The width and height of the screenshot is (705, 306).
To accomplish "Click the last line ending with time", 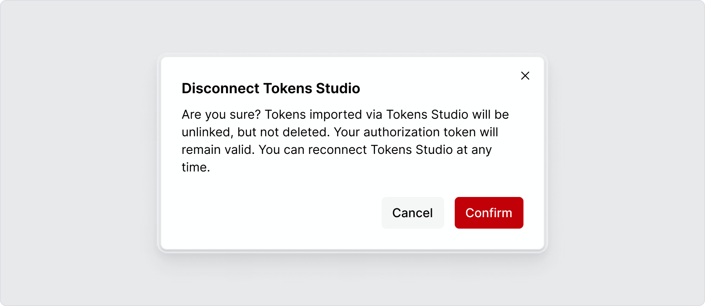I will [196, 167].
